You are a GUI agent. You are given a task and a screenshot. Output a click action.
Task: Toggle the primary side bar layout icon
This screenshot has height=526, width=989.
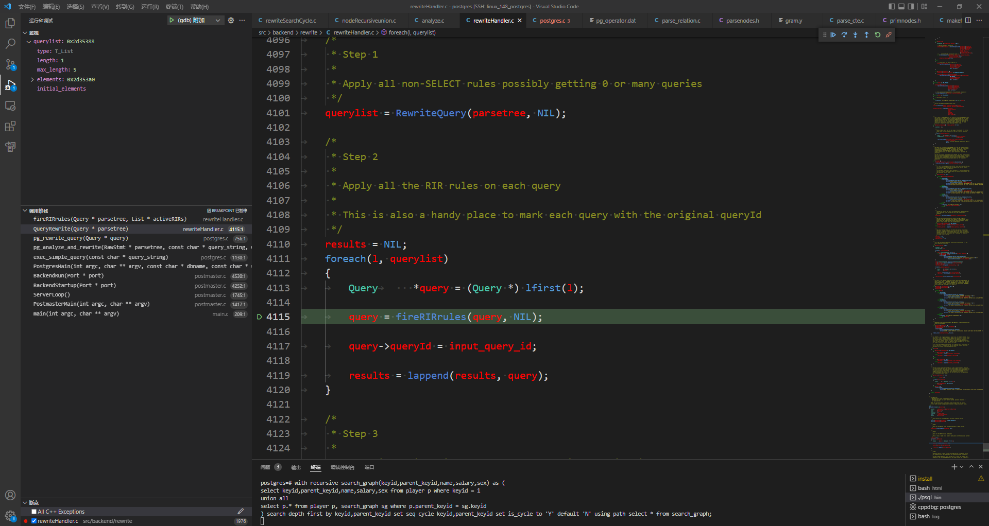click(892, 7)
